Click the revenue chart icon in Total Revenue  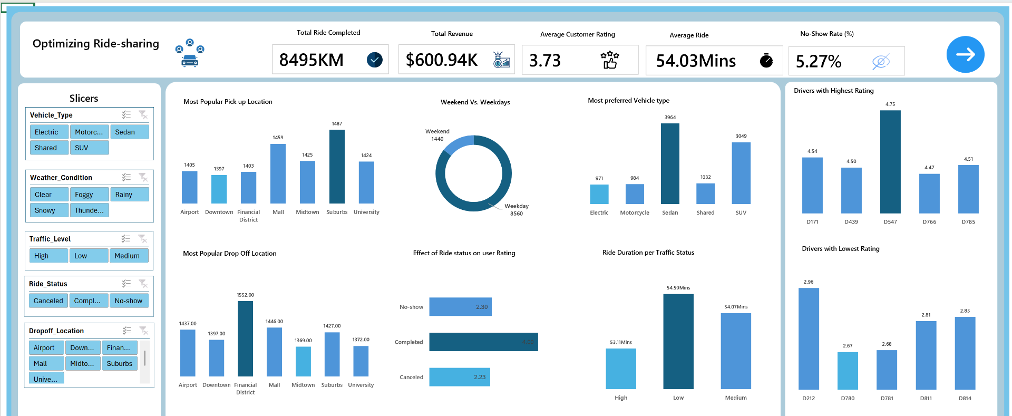pos(501,60)
